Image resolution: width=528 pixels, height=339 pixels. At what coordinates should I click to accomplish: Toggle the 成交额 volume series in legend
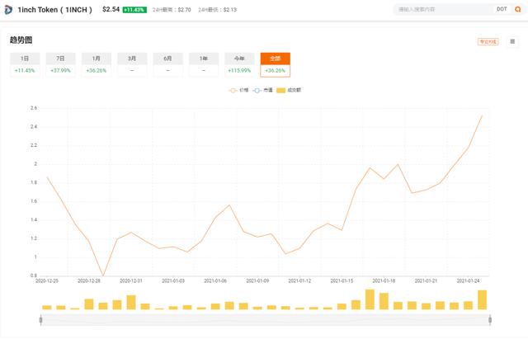[x=289, y=90]
